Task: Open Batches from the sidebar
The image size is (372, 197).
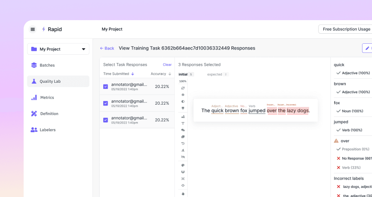Action: tap(47, 65)
